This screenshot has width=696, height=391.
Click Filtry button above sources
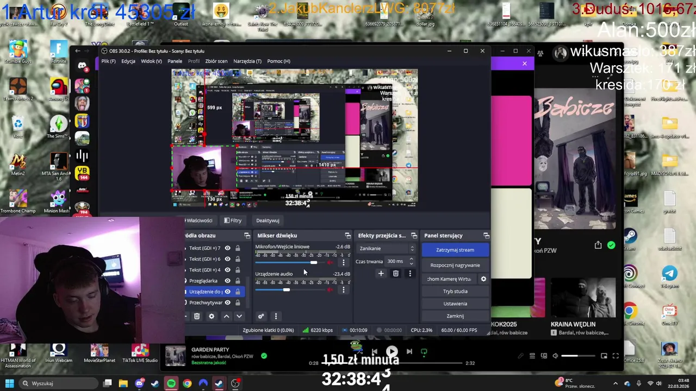[232, 220]
